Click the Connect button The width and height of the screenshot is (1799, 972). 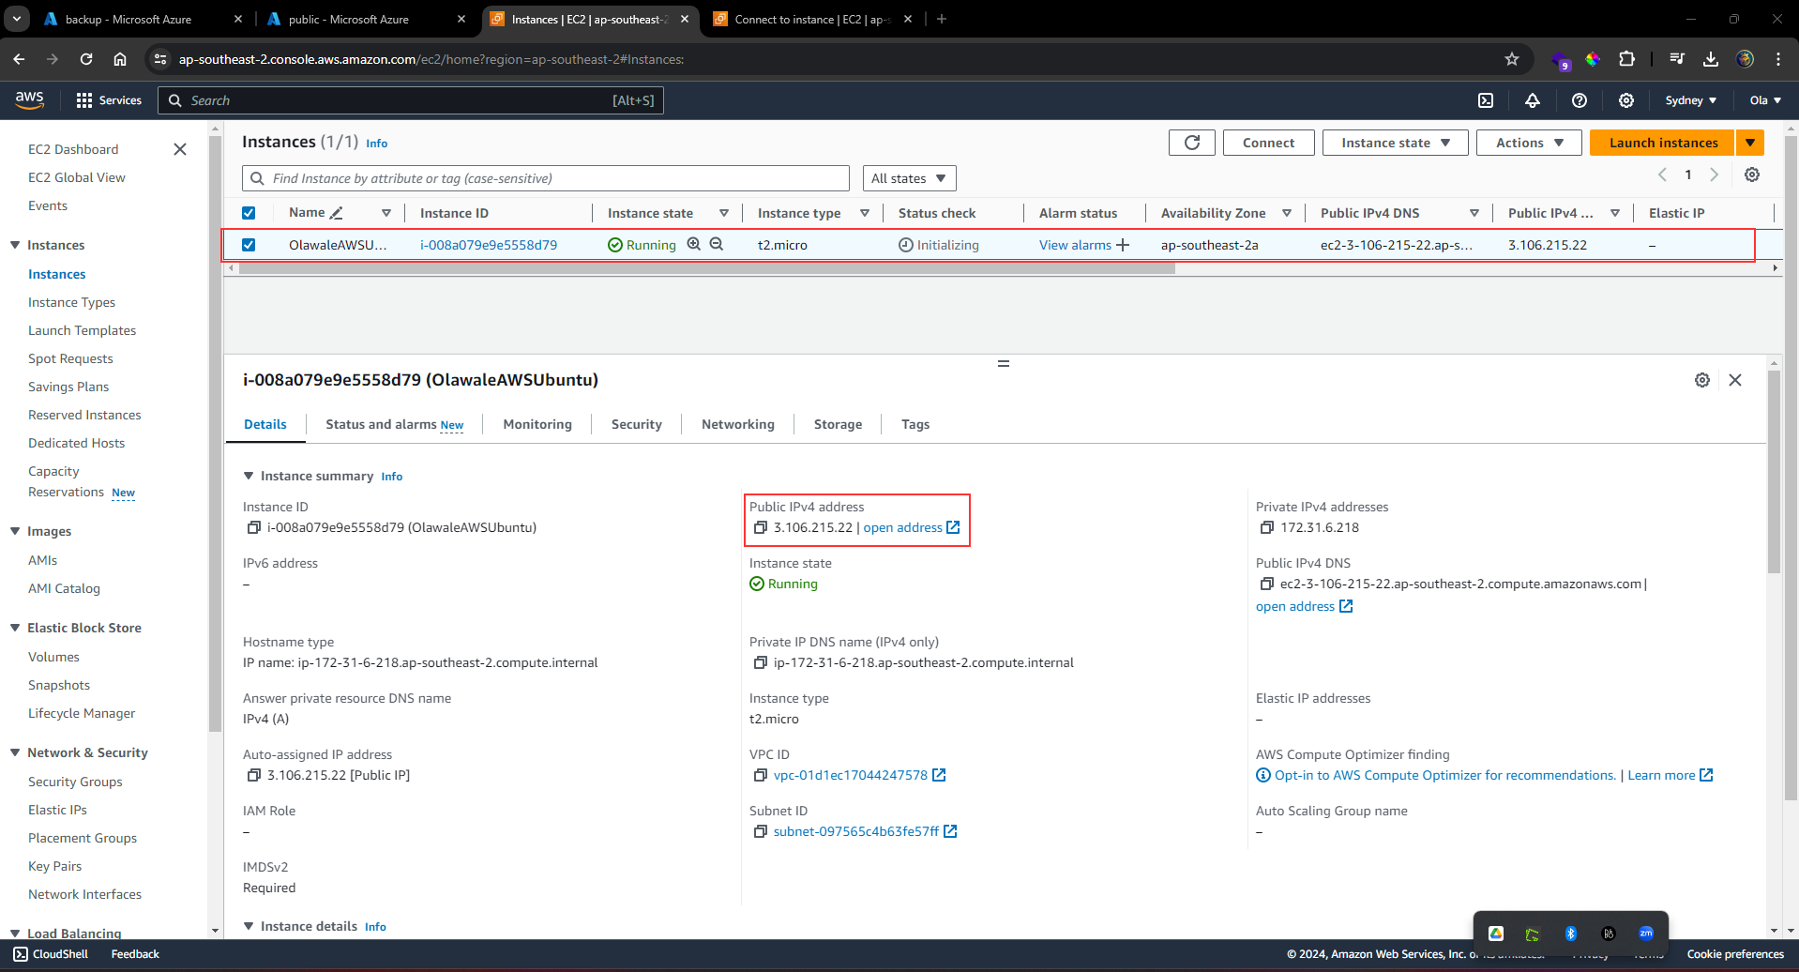coord(1268,143)
